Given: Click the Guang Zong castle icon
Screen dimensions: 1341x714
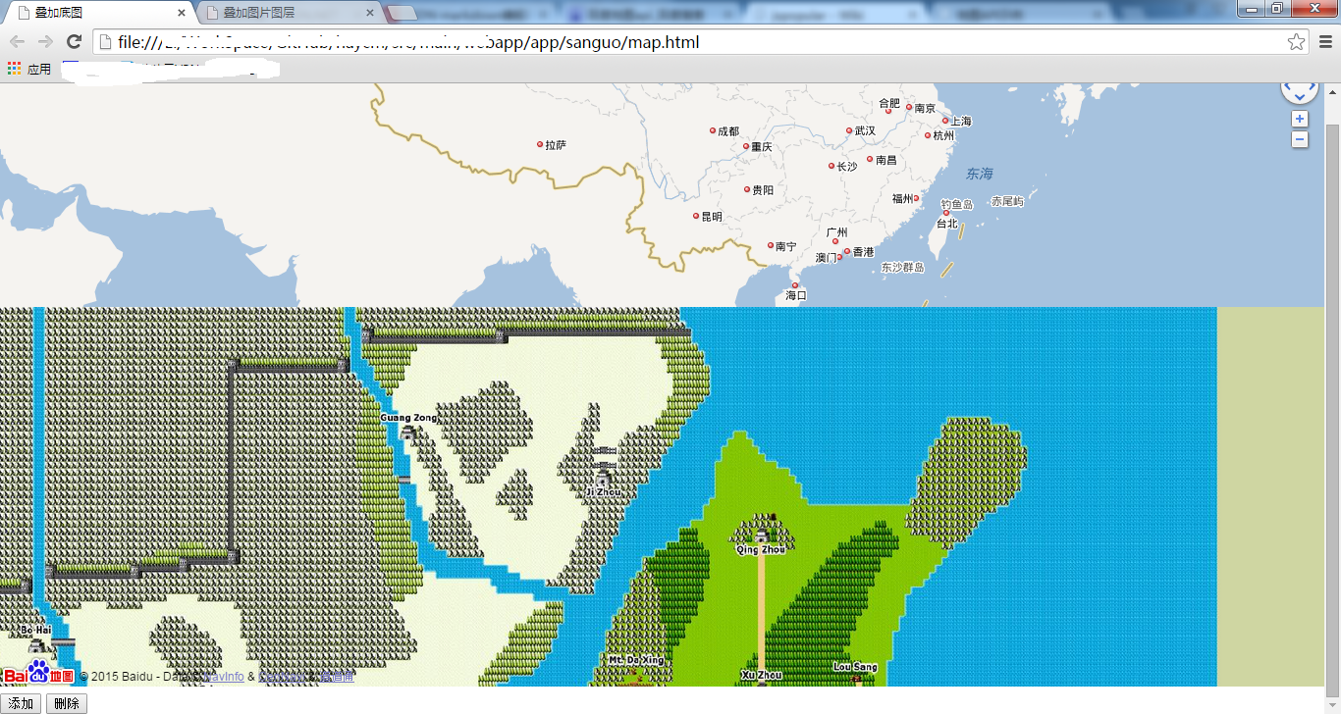Looking at the screenshot, I should pos(407,432).
